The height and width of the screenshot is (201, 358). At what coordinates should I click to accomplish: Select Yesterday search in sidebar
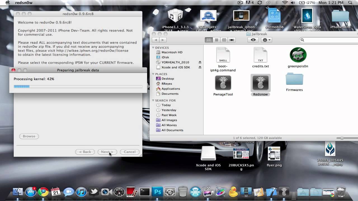[x=169, y=110]
